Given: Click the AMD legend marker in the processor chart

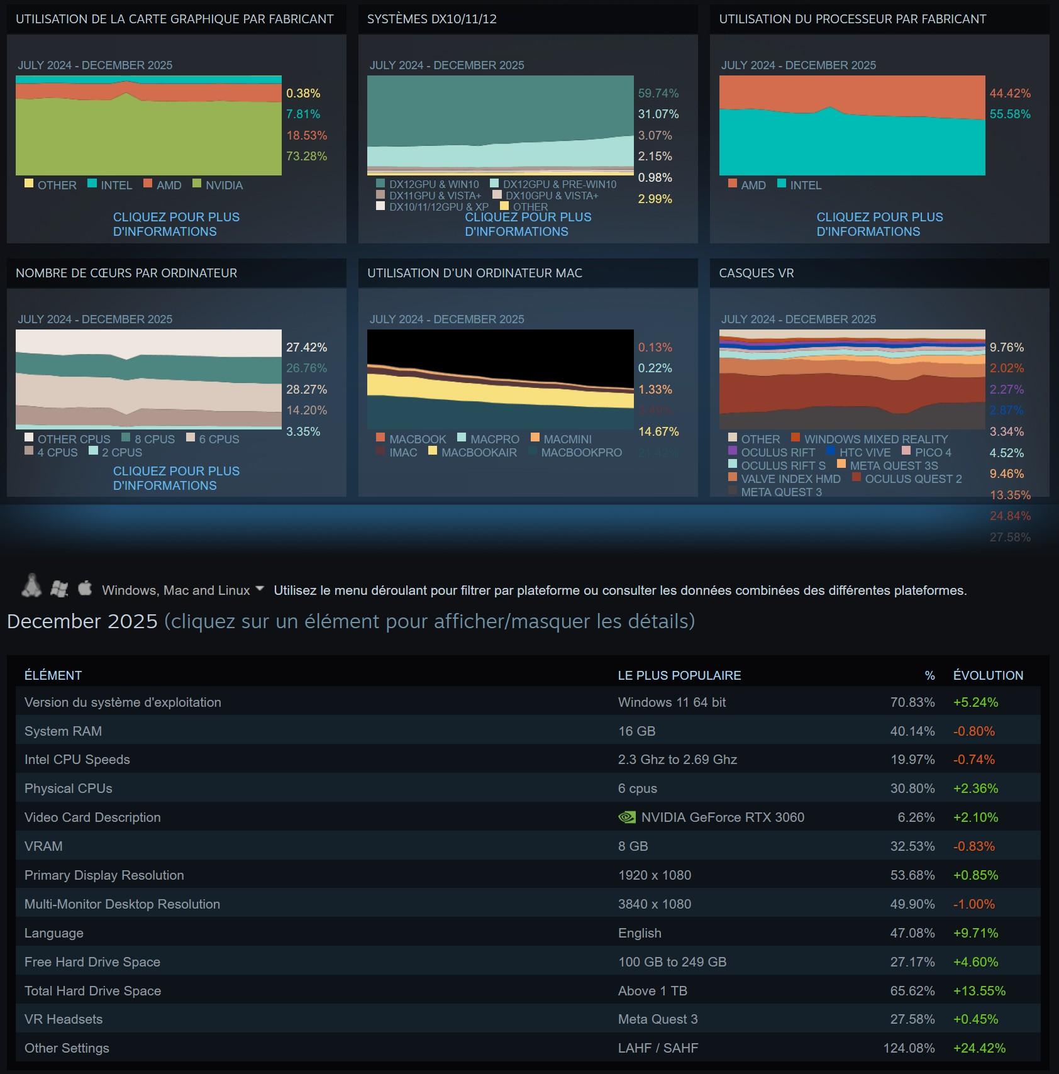Looking at the screenshot, I should [732, 185].
